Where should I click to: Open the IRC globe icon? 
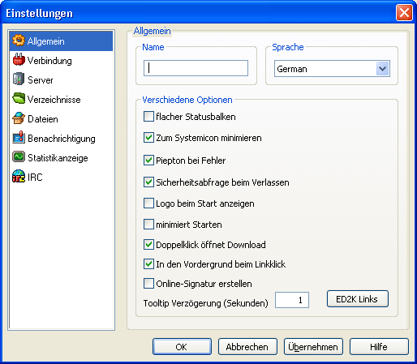point(19,176)
